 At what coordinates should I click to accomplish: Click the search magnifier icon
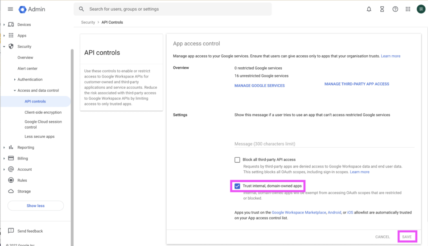coord(81,9)
